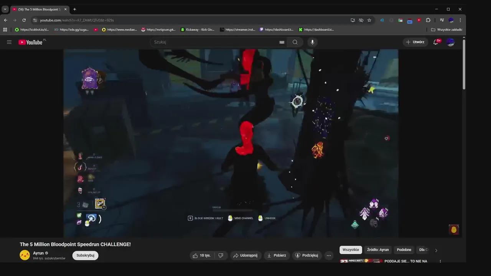Click the video player to pause
The image size is (491, 276).
pos(231,143)
